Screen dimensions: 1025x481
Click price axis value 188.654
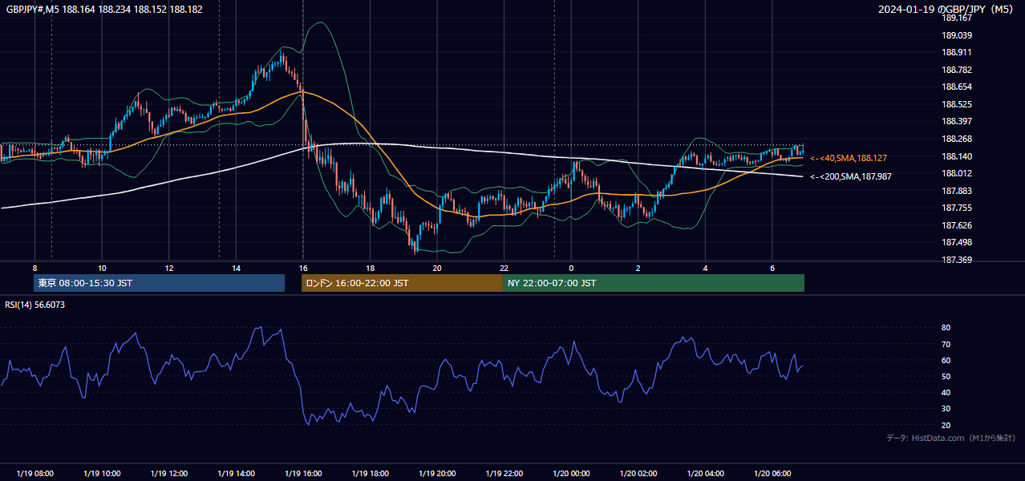[x=956, y=87]
